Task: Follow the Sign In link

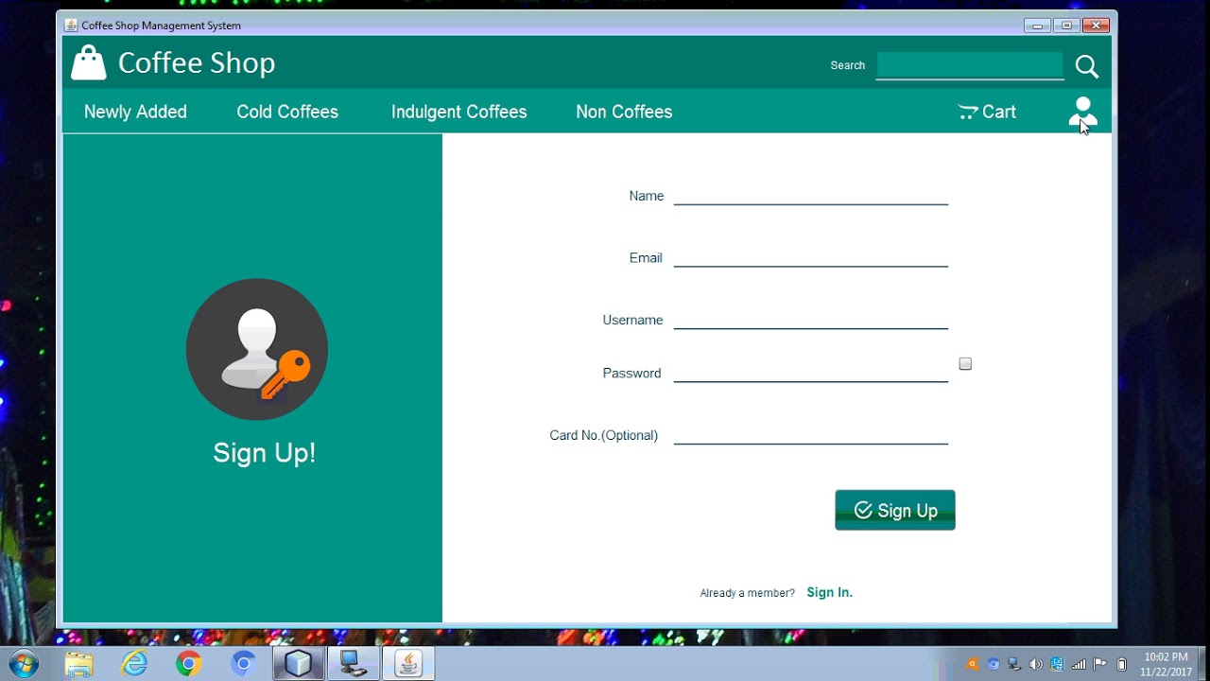Action: tap(830, 592)
